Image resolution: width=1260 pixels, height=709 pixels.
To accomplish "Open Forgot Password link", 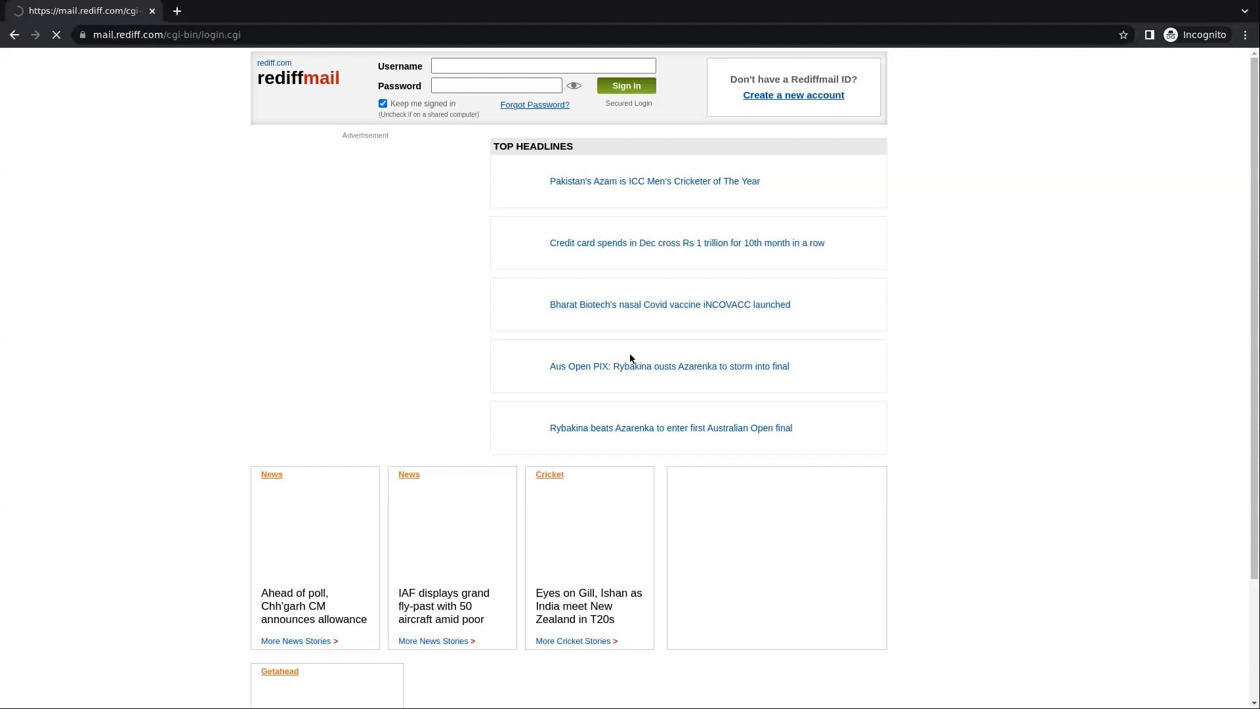I will [535, 105].
